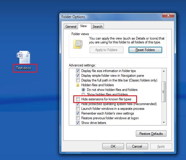This screenshot has height=160, width=186.
Task: Toggle Hide protected operating system files checkbox
Action: coord(78,104)
